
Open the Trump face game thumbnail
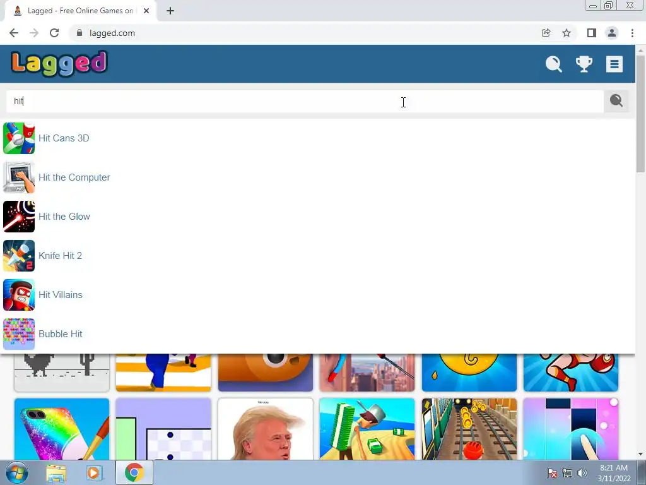coord(266,429)
